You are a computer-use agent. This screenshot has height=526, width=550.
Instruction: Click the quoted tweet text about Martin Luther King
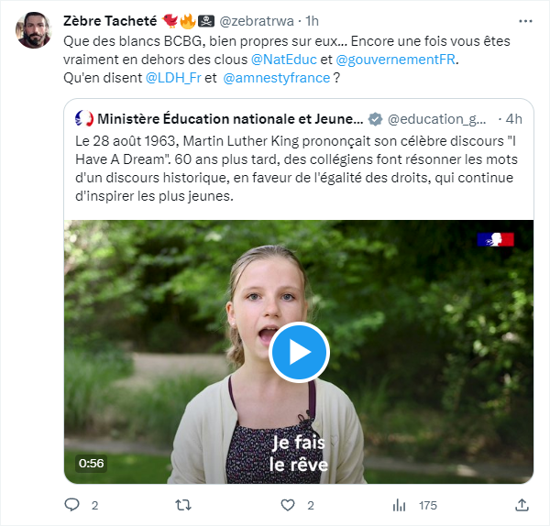pyautogui.click(x=296, y=169)
